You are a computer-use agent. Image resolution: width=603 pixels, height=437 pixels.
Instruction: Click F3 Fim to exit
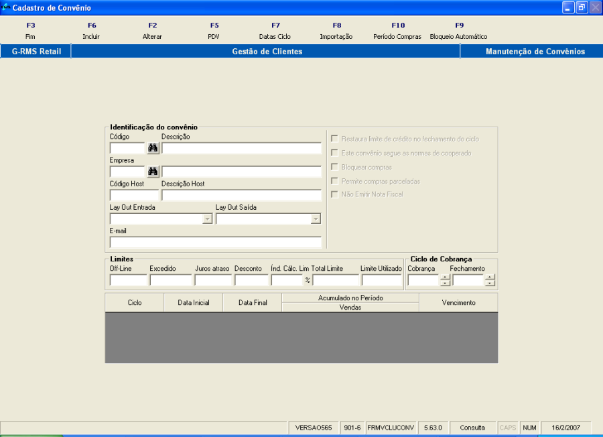point(29,30)
